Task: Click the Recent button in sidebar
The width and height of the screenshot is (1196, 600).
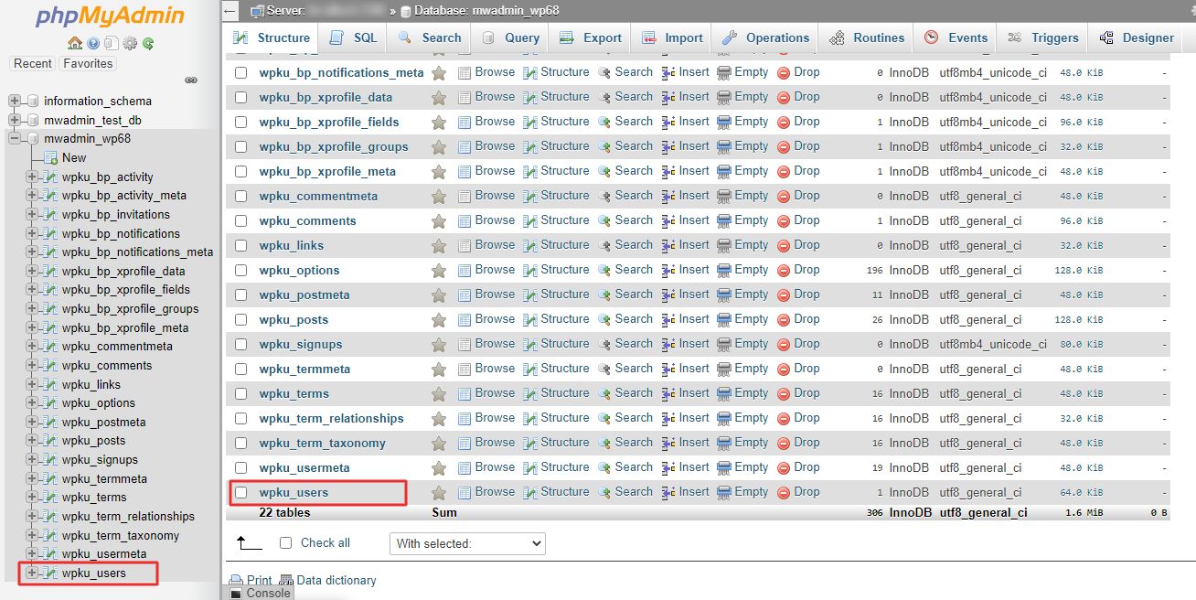Action: pos(33,64)
